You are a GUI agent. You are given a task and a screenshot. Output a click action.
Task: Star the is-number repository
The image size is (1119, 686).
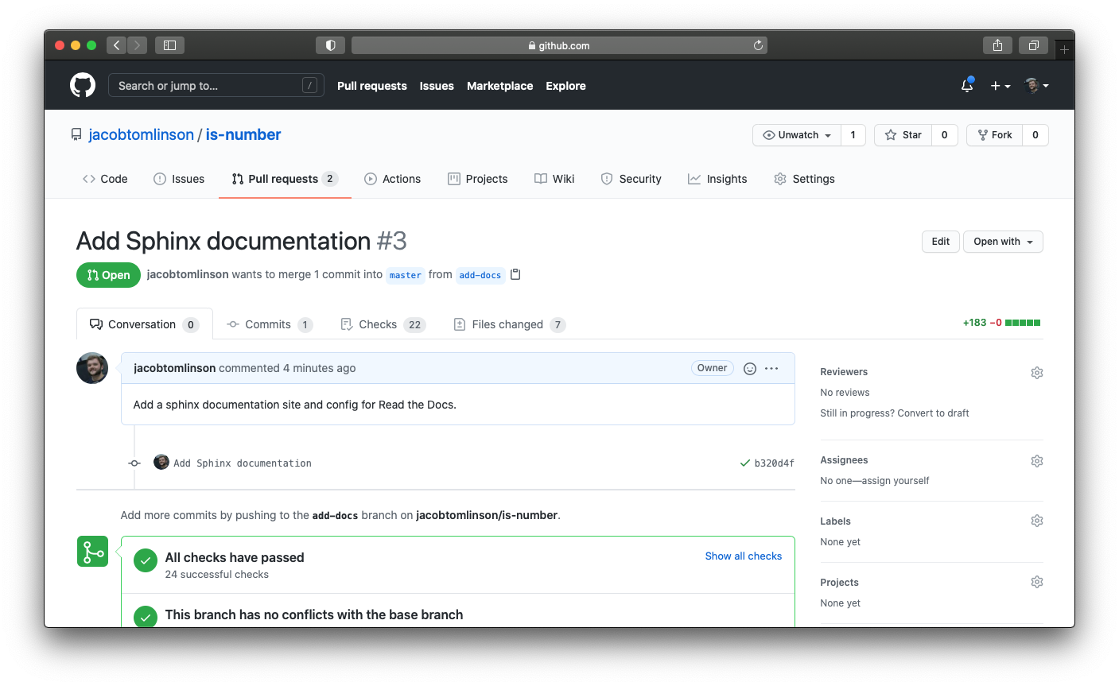[903, 134]
